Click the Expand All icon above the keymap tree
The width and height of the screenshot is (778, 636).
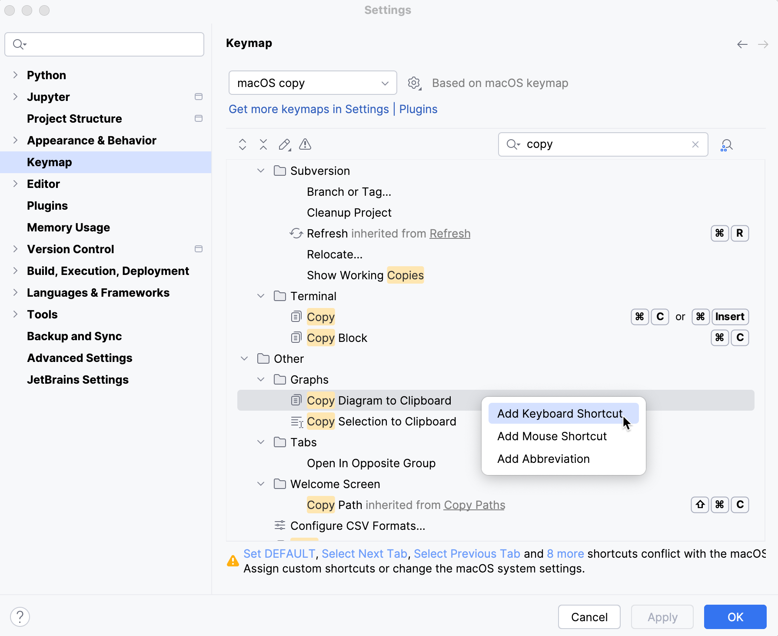pos(242,144)
